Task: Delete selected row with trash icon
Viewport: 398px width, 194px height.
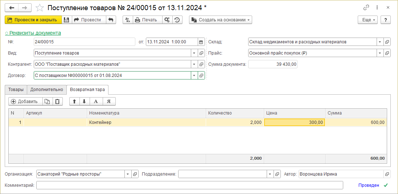Action: (x=58, y=102)
